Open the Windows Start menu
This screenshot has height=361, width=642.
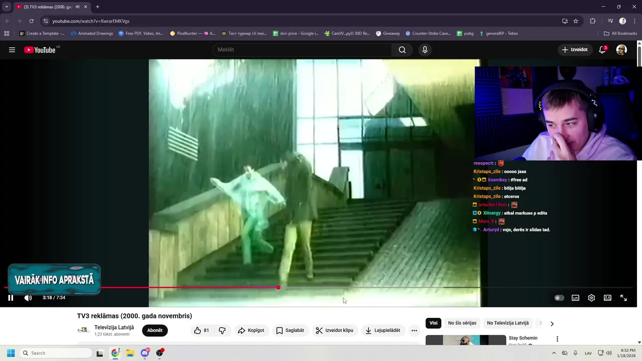click(x=11, y=353)
